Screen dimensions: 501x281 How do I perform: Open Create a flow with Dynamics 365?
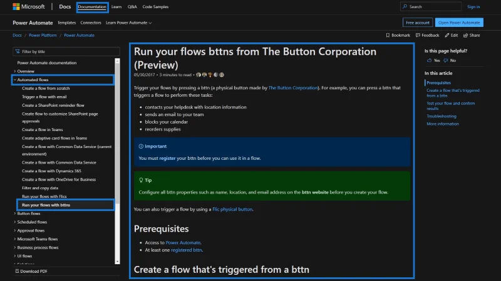[51, 171]
